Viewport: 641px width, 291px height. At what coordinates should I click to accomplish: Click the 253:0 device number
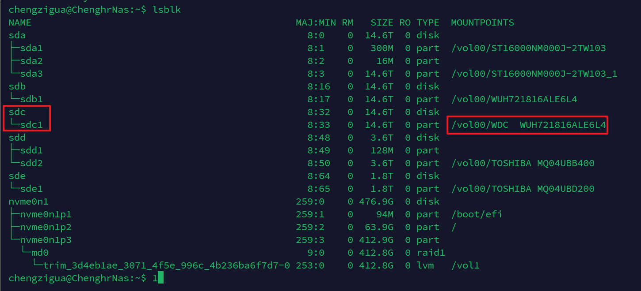pyautogui.click(x=310, y=265)
